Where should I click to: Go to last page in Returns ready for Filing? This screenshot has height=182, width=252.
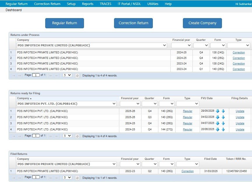coord(56,136)
